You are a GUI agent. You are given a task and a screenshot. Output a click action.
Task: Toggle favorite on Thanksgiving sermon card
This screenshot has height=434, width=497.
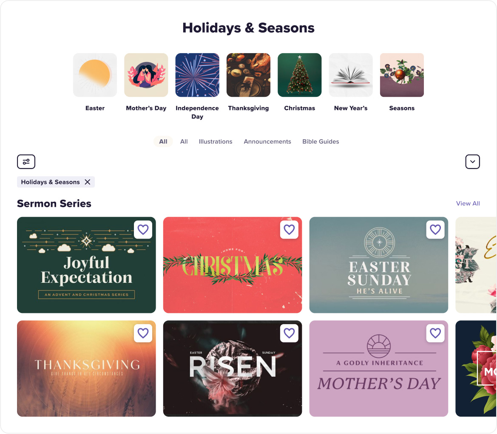[143, 333]
